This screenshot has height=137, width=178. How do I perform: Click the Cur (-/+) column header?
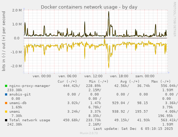pos(67,82)
